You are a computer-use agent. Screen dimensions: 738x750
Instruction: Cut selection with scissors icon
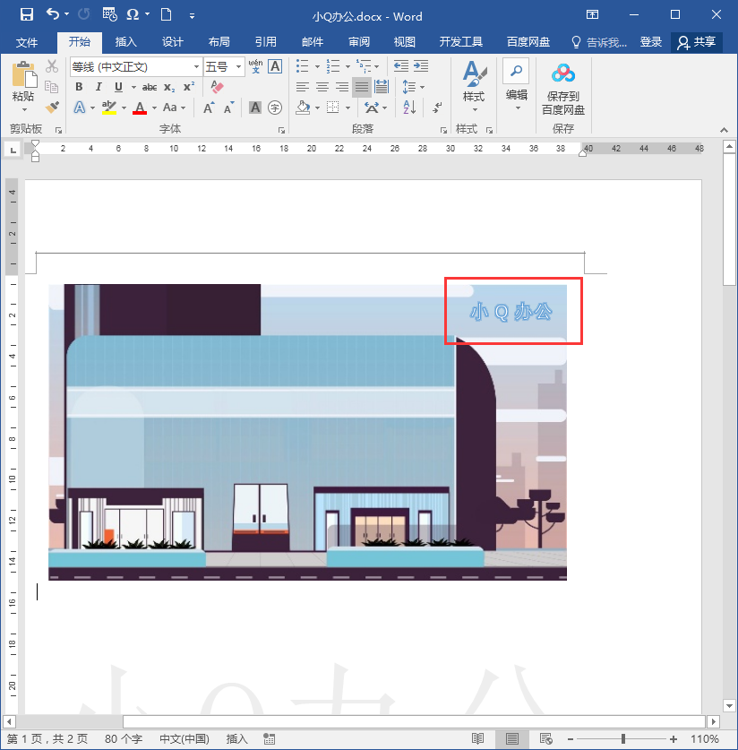(52, 66)
